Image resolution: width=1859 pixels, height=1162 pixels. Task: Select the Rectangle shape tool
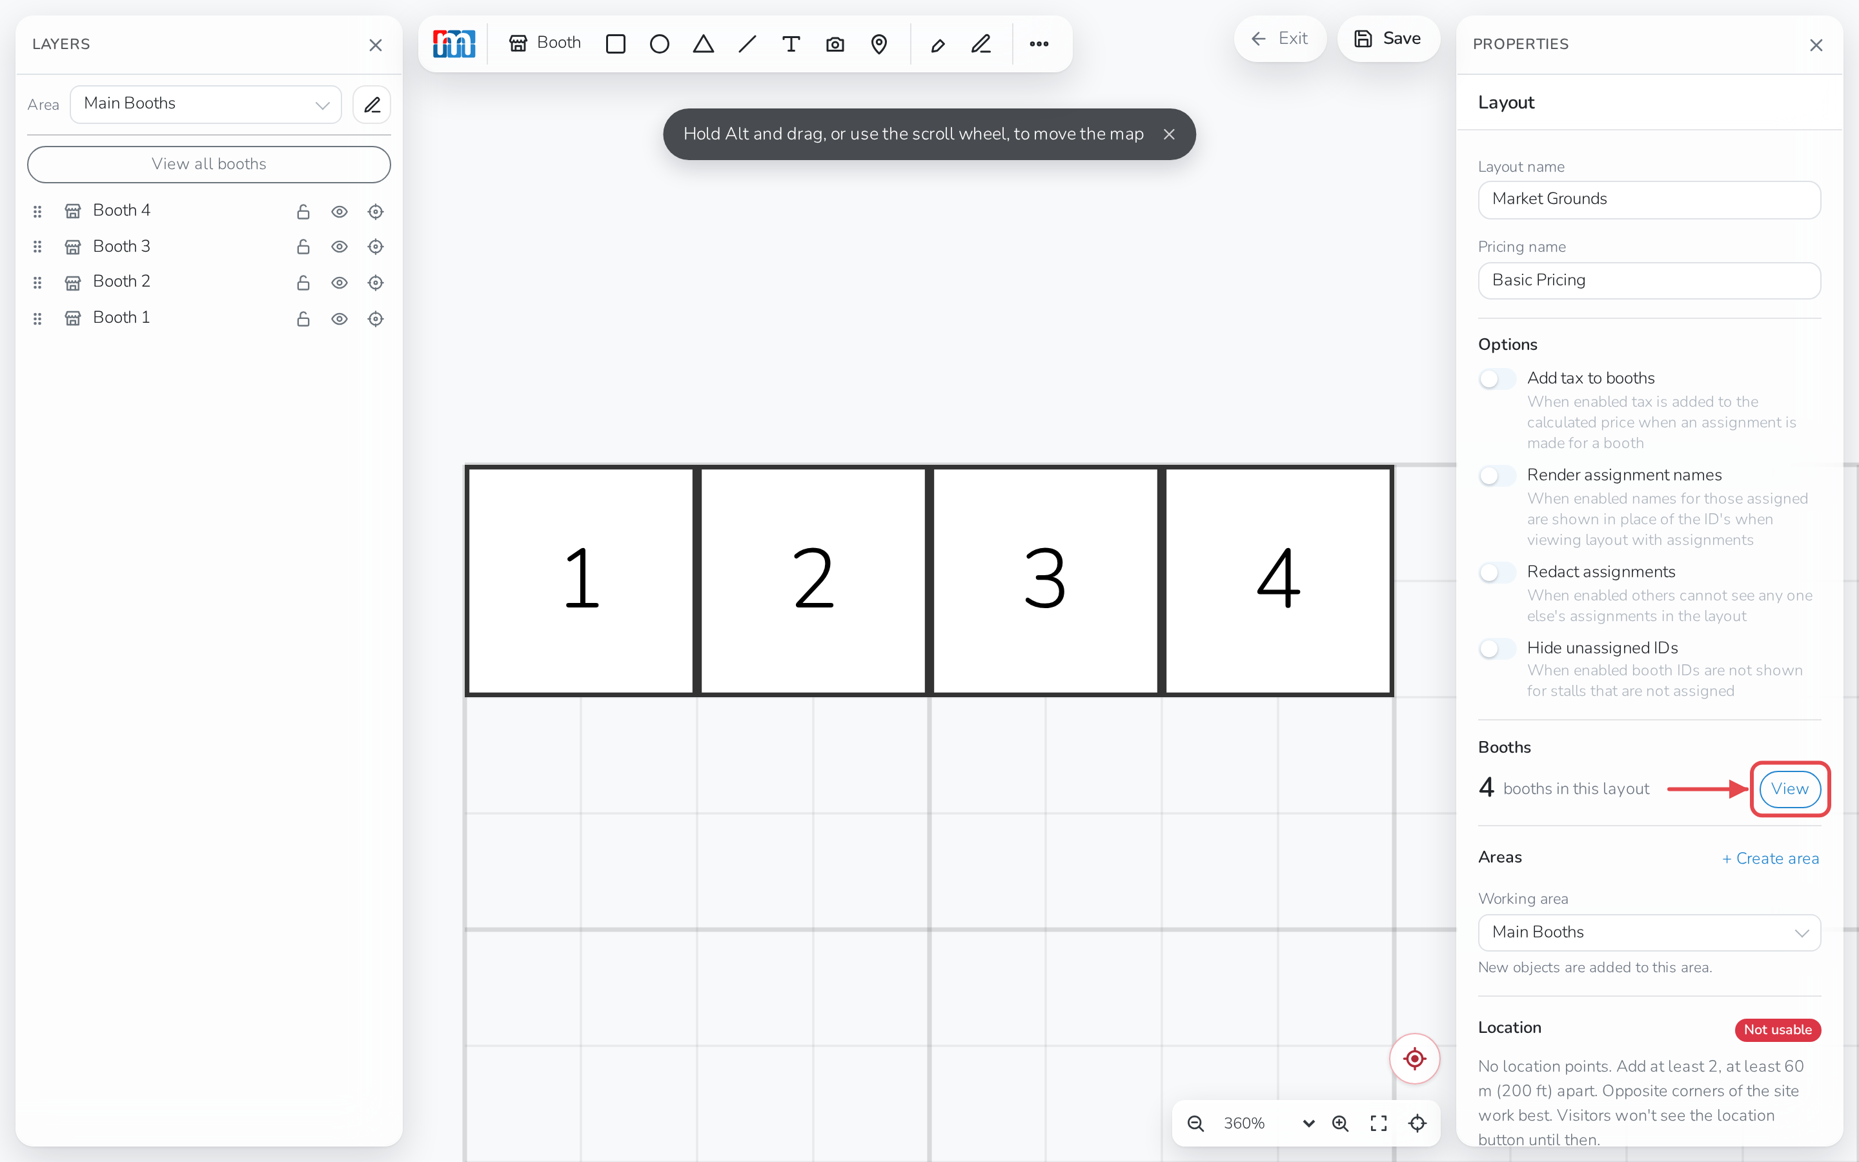point(615,44)
